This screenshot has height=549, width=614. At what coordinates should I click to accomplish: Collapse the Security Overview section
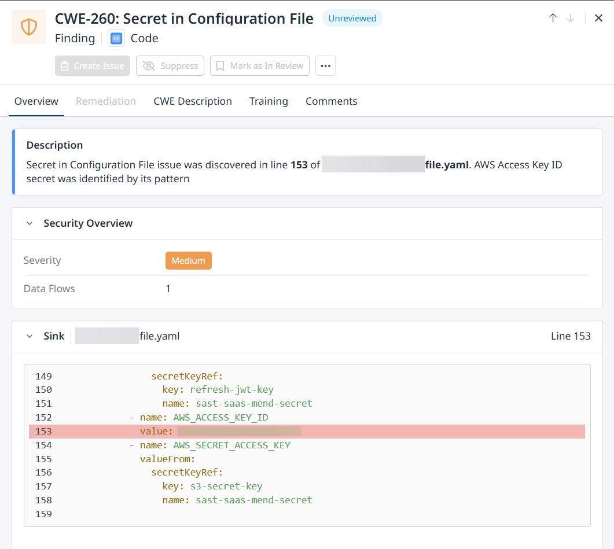30,223
